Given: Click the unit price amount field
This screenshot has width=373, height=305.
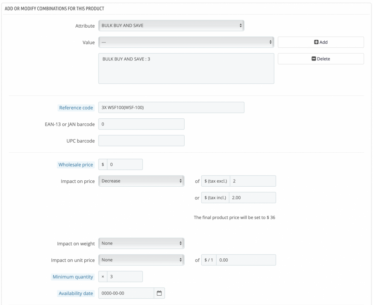Looking at the screenshot, I should coord(246,260).
